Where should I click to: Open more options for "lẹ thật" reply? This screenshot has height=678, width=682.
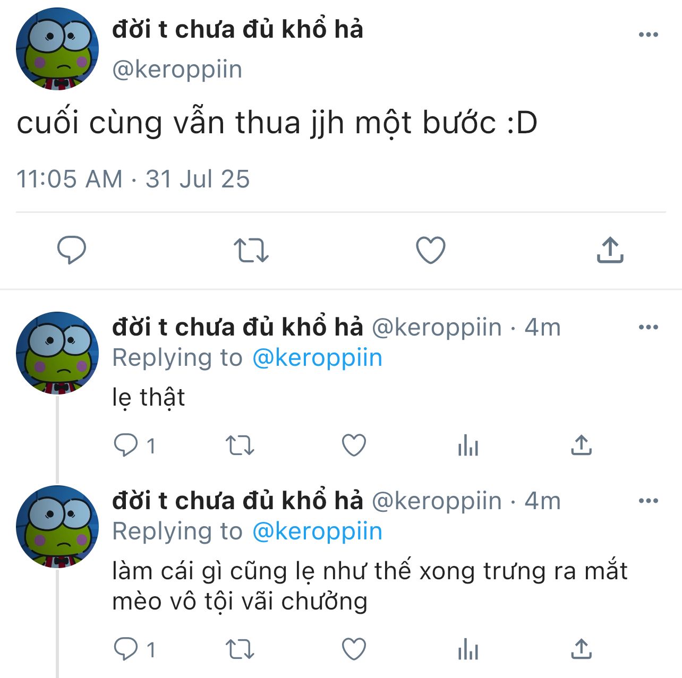(x=648, y=327)
